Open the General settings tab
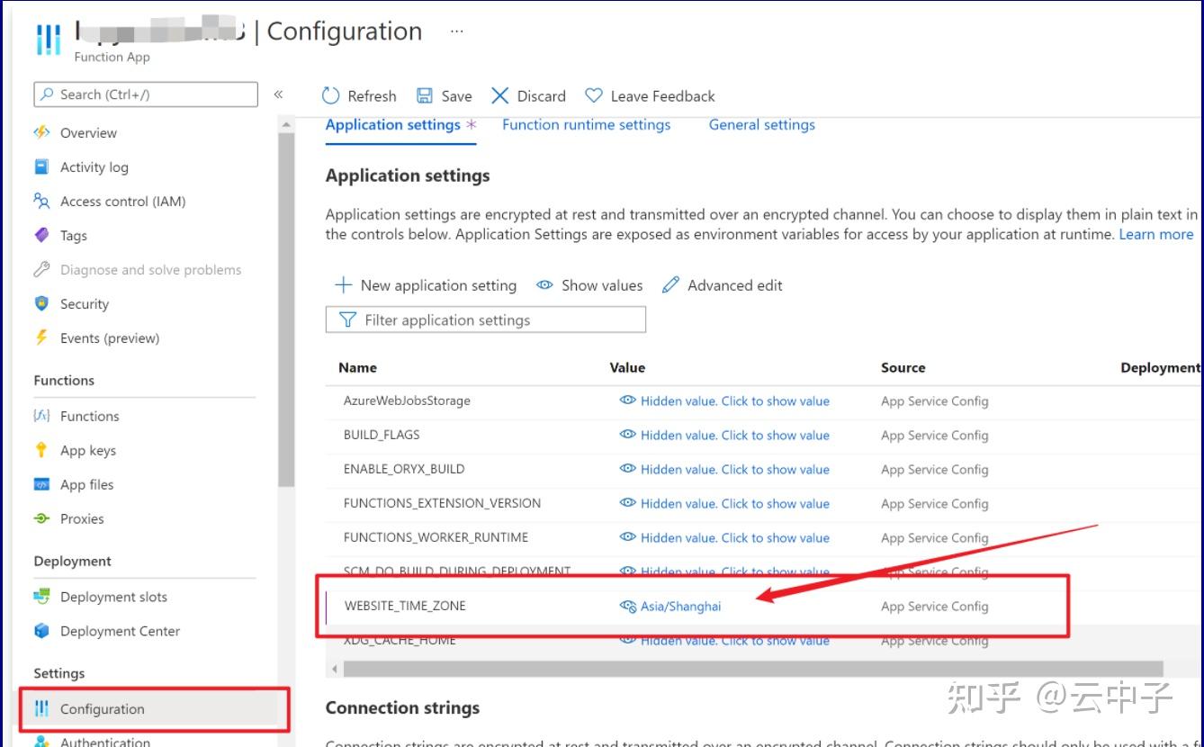The image size is (1204, 747). (761, 125)
